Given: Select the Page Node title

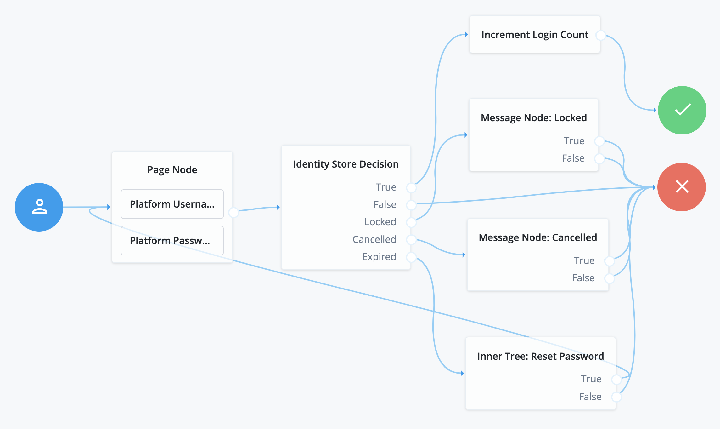Looking at the screenshot, I should pos(172,170).
